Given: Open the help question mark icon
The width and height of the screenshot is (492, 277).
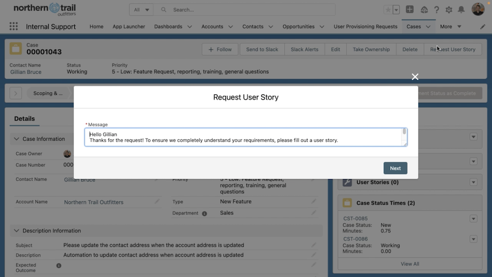Looking at the screenshot, I should tap(436, 10).
